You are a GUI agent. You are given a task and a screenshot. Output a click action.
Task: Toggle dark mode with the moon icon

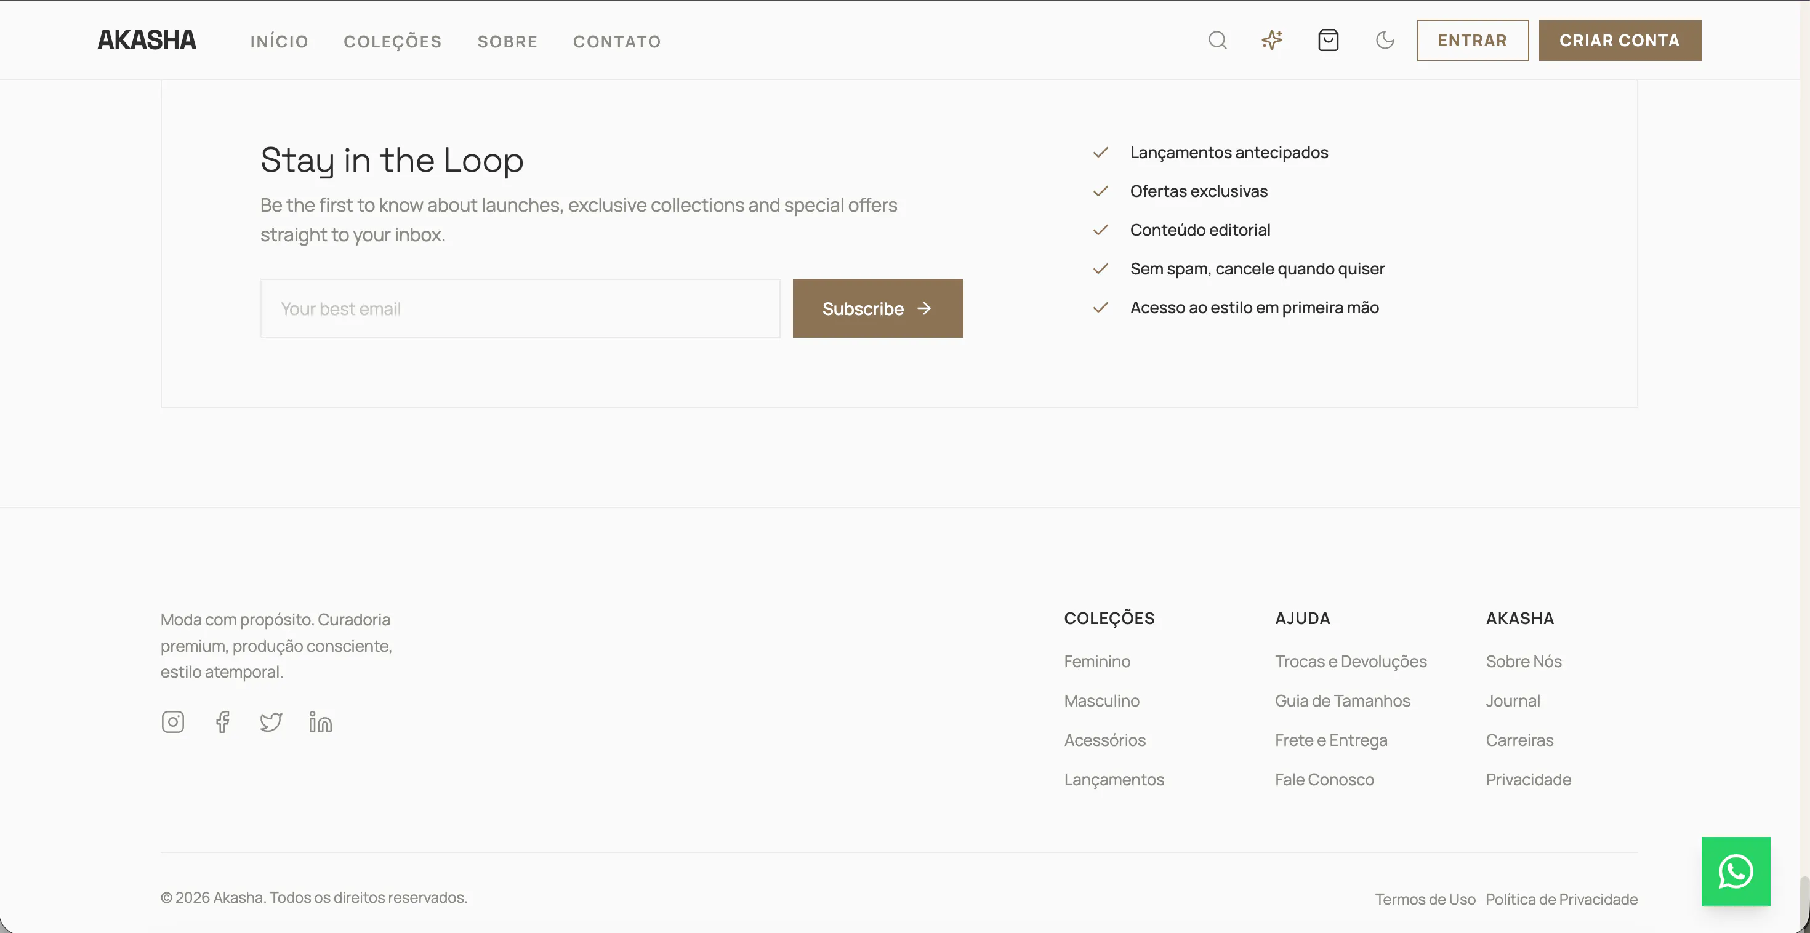1385,40
